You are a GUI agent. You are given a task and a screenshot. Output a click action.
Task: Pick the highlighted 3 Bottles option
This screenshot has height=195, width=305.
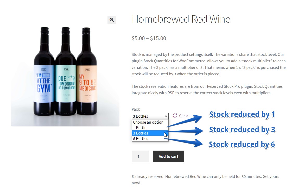point(141,133)
